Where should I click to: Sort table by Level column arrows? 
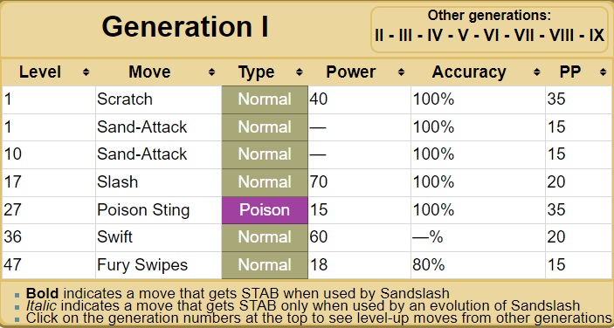[86, 72]
